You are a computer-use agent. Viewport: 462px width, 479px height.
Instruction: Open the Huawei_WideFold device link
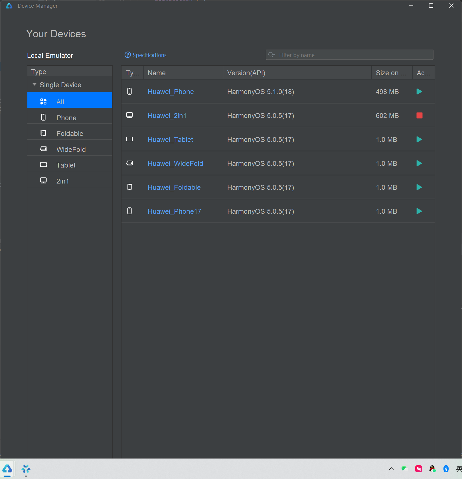point(175,164)
